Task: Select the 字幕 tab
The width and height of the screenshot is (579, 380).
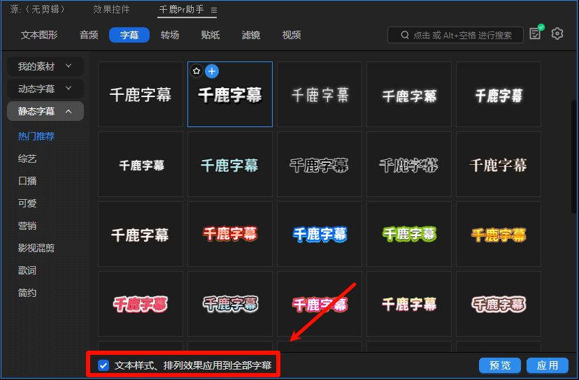Action: [x=129, y=35]
